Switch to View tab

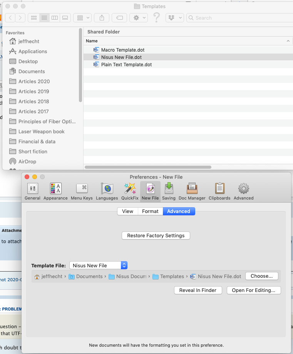pyautogui.click(x=127, y=211)
